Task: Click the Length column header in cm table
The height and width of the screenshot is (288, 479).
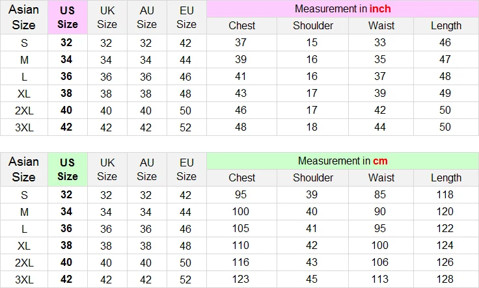Action: pyautogui.click(x=446, y=177)
